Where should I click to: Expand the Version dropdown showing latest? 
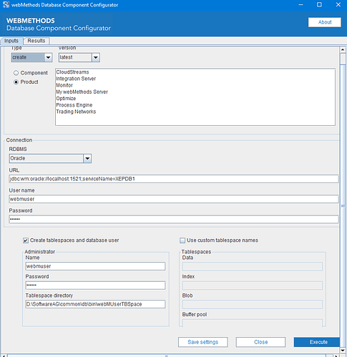(x=79, y=57)
